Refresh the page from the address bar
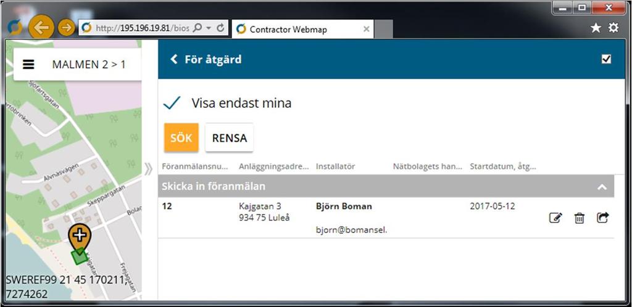Image resolution: width=632 pixels, height=307 pixels. click(220, 28)
